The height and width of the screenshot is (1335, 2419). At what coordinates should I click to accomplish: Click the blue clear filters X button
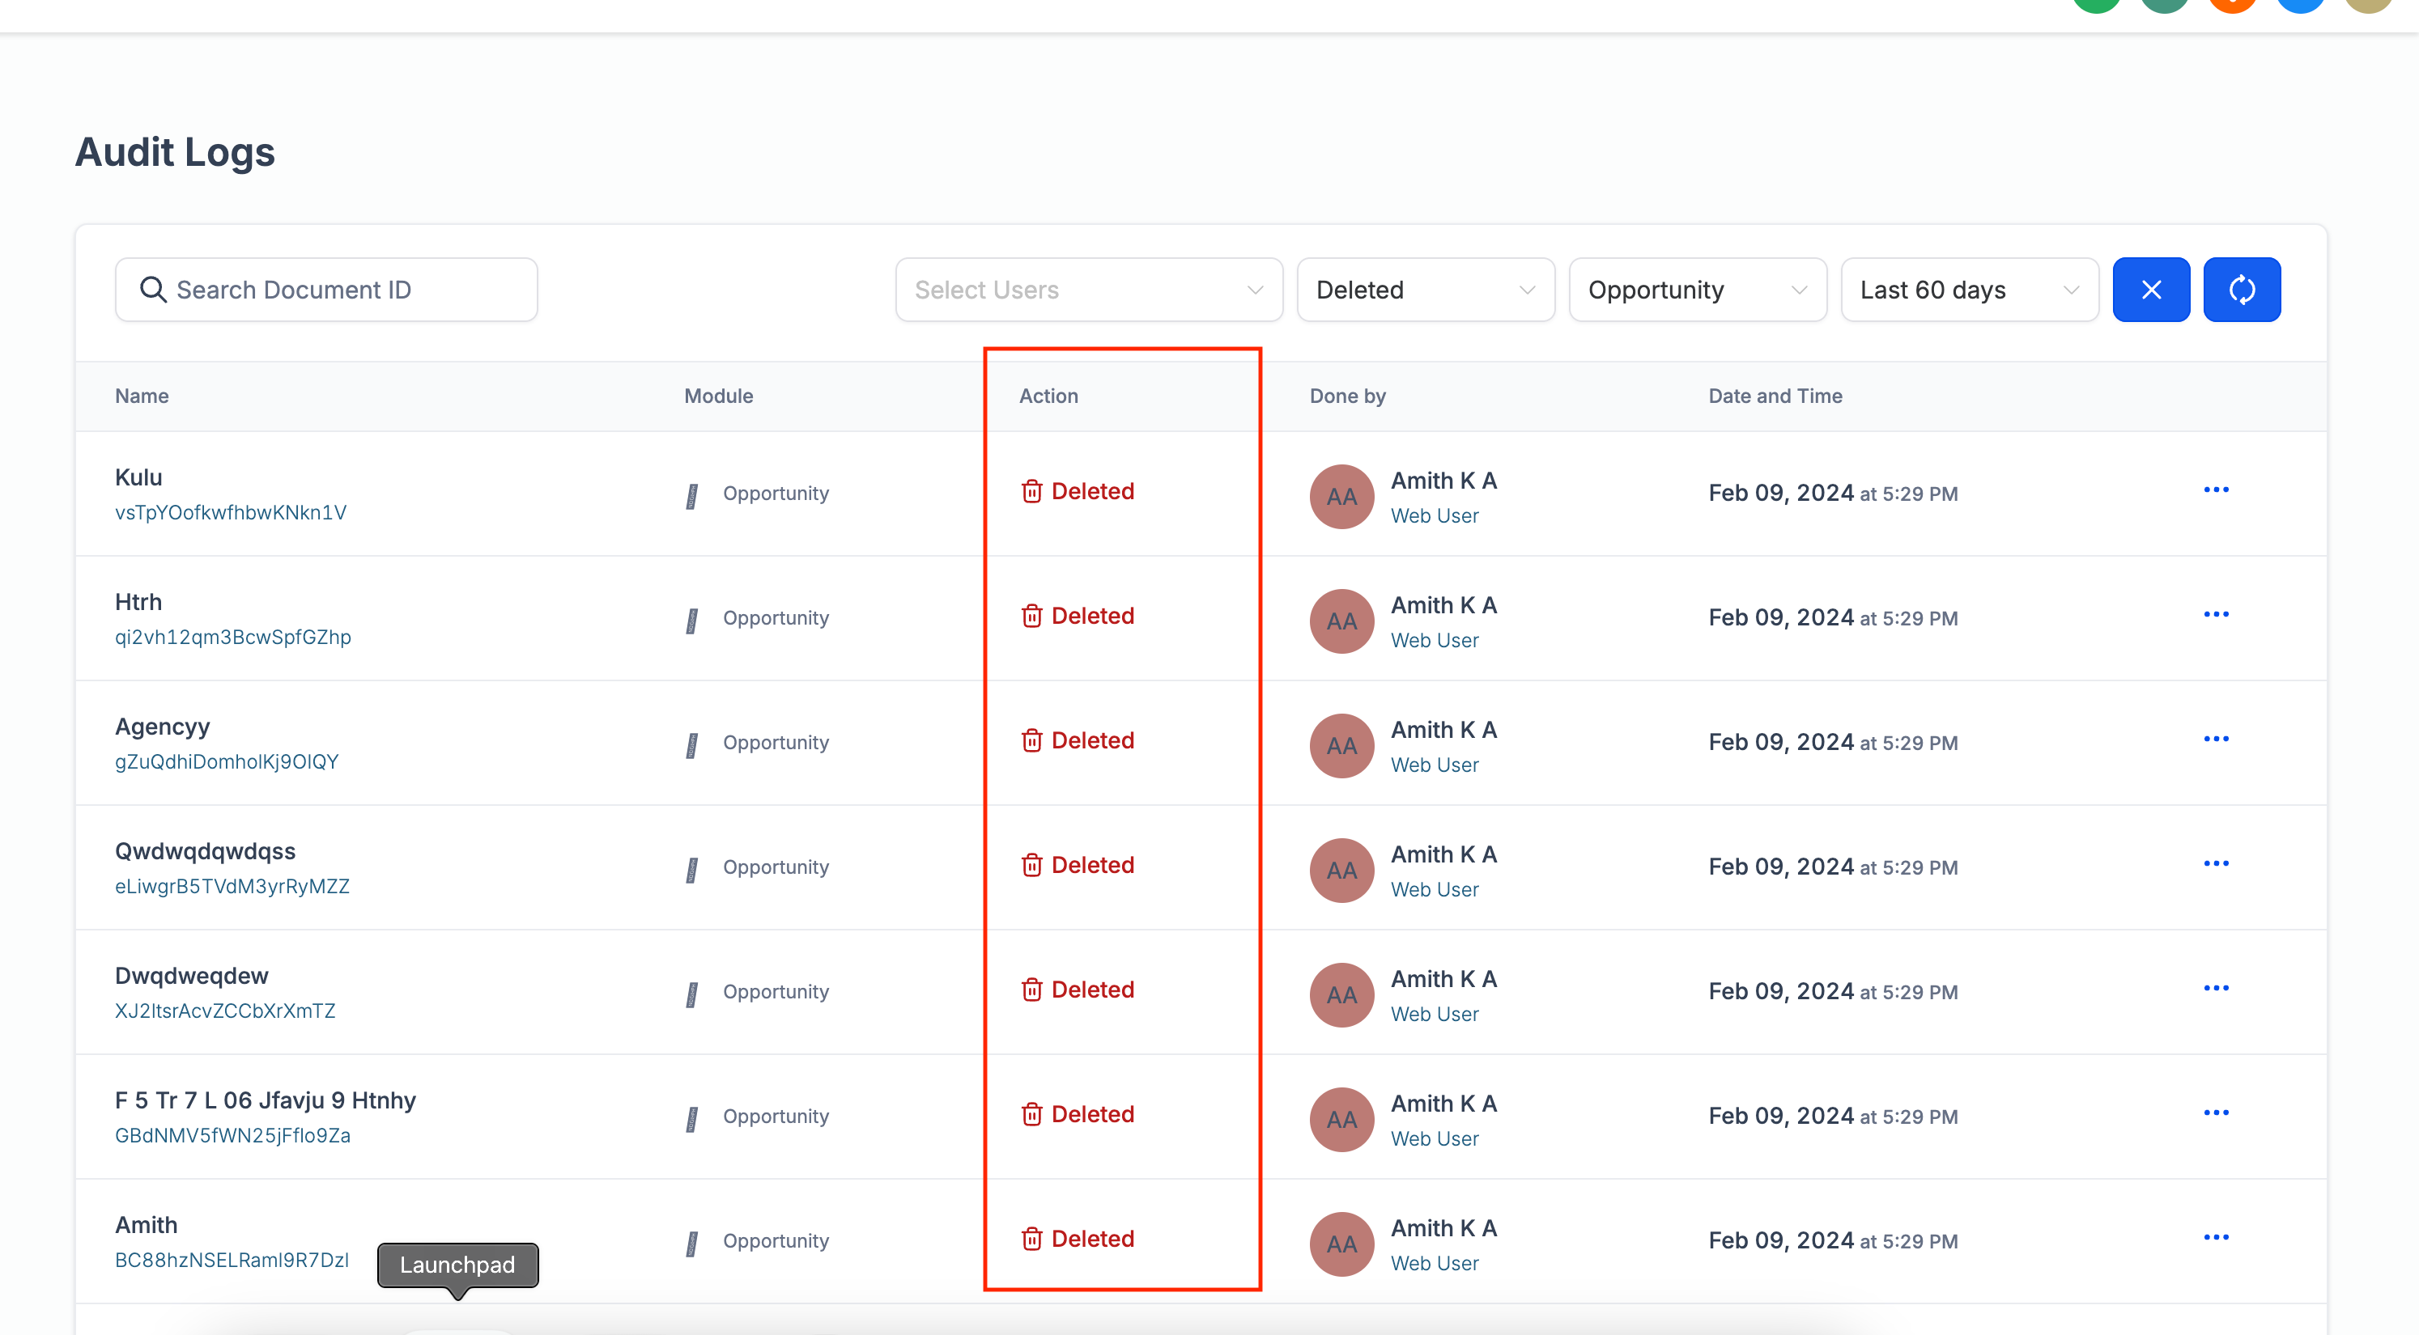[2150, 290]
